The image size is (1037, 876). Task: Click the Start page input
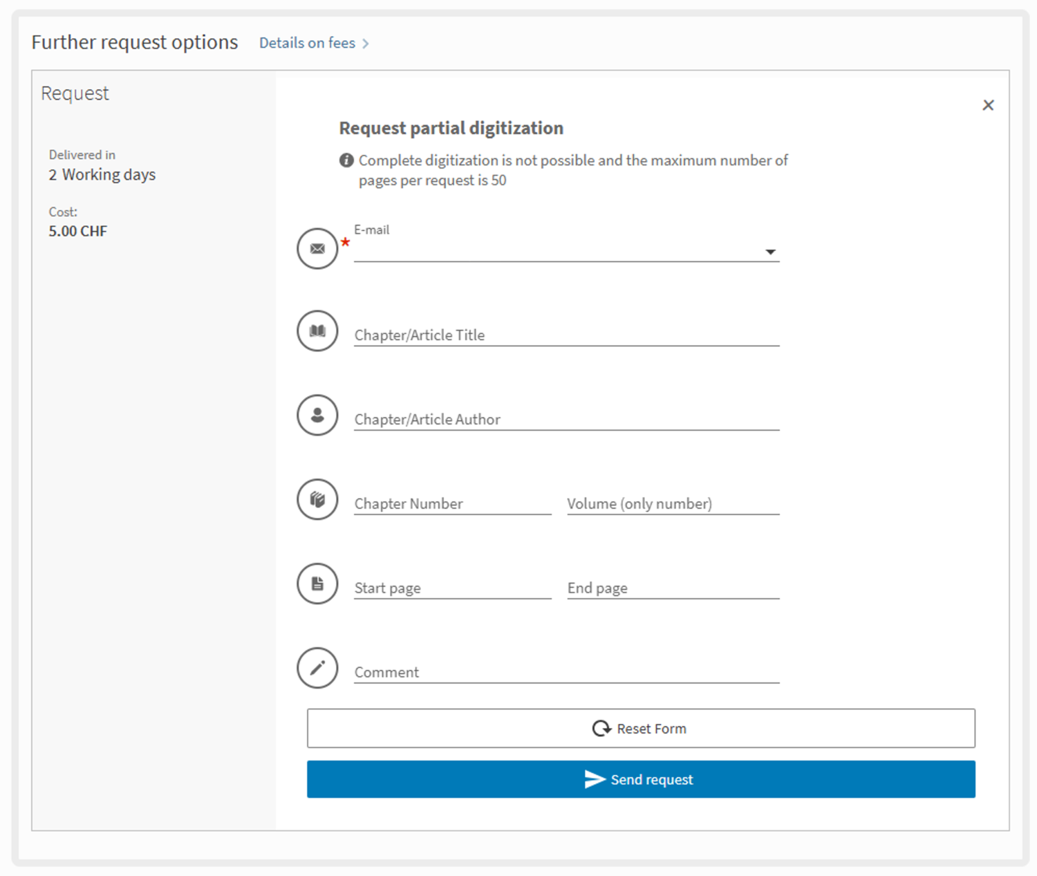452,588
